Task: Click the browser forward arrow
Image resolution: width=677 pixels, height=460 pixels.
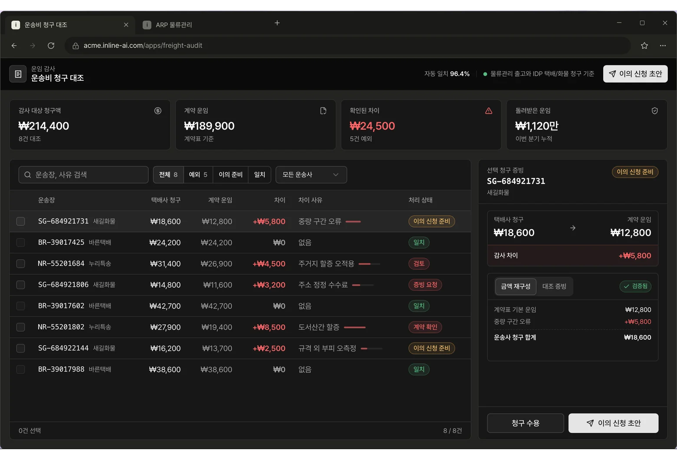Action: pyautogui.click(x=33, y=46)
